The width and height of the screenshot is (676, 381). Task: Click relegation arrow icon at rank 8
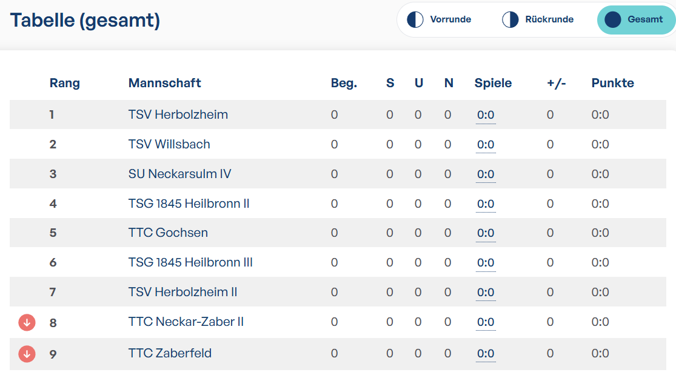(x=27, y=322)
